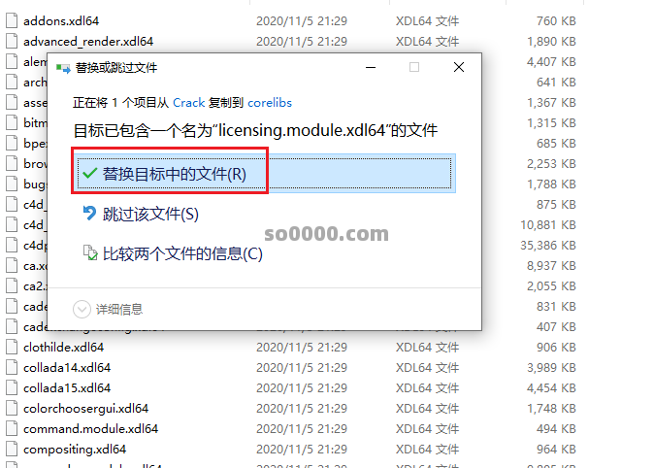Viewport: 654px width, 468px height.
Task: Click the file type of compositing.xdl64
Action: [427, 450]
